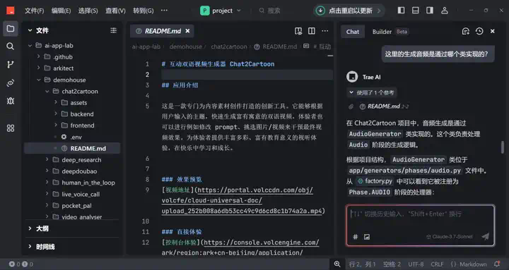The width and height of the screenshot is (509, 270).
Task: Switch to the Builder Beta tab
Action: click(x=390, y=32)
